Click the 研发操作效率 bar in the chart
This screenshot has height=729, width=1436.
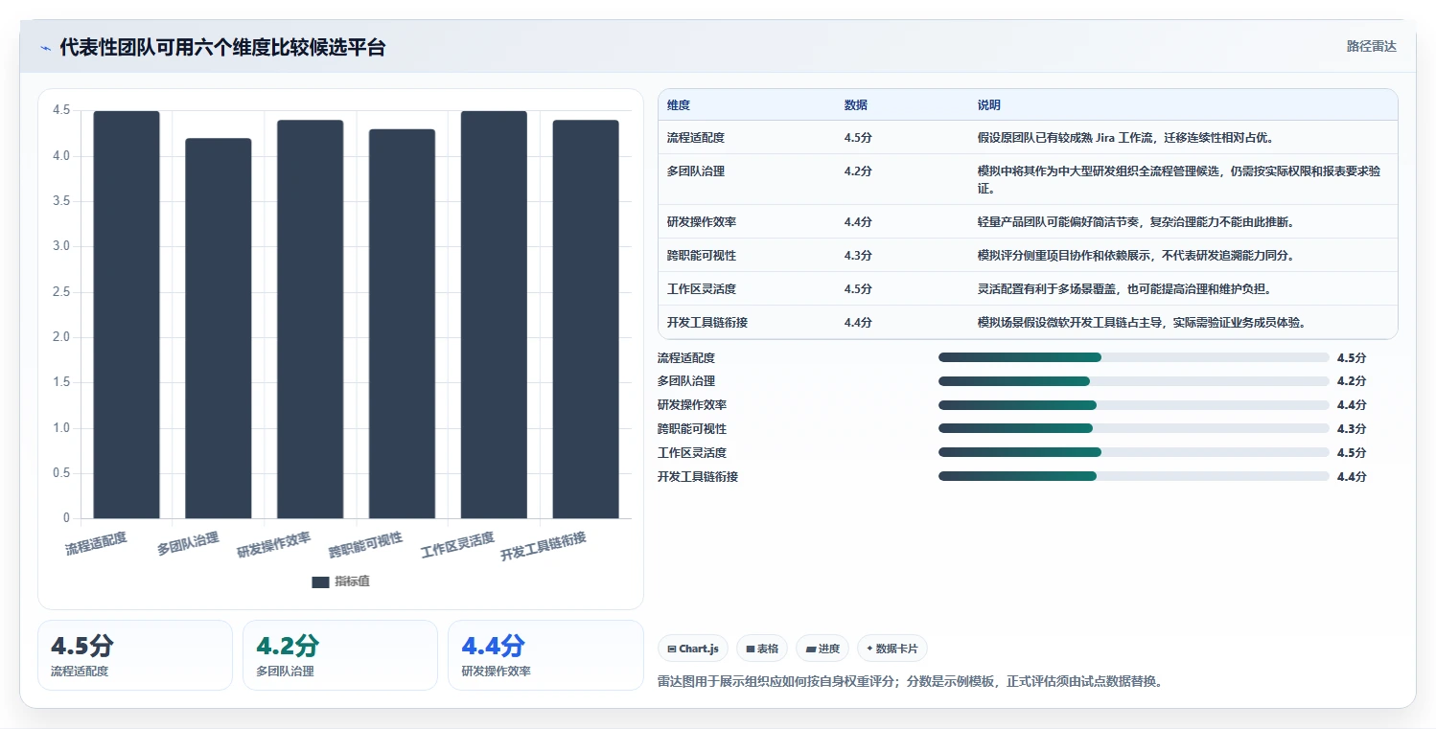311,320
